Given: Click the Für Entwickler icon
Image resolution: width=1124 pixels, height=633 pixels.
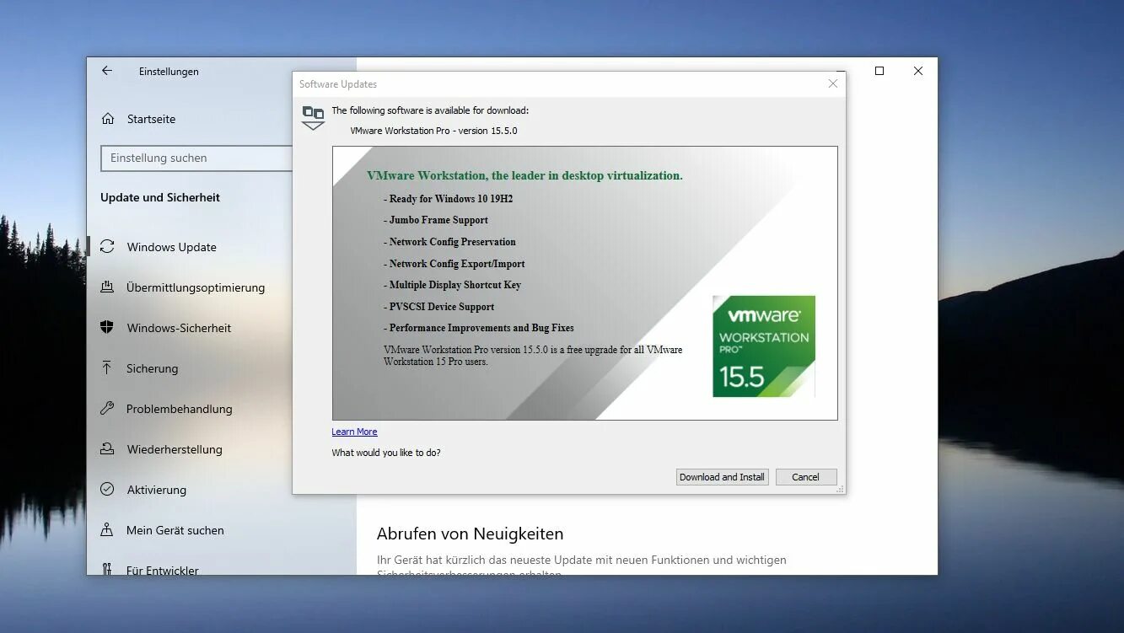Looking at the screenshot, I should coord(107,570).
